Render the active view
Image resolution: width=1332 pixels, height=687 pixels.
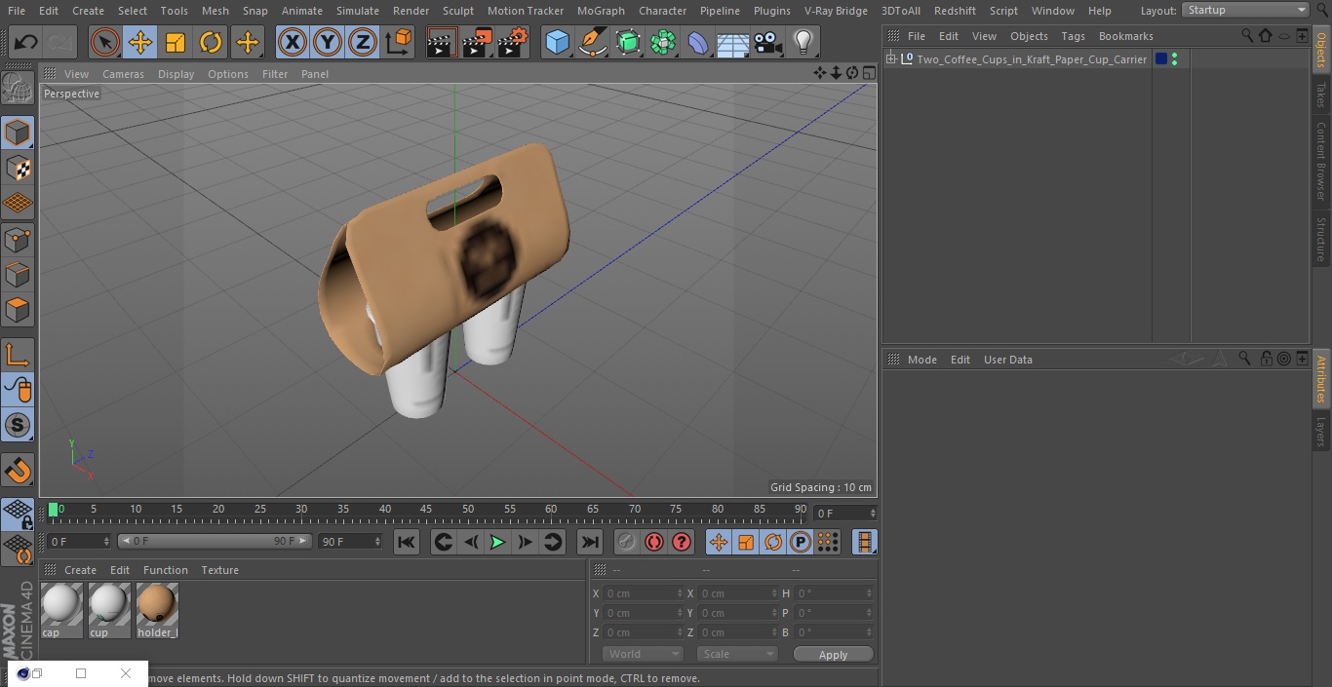click(442, 42)
